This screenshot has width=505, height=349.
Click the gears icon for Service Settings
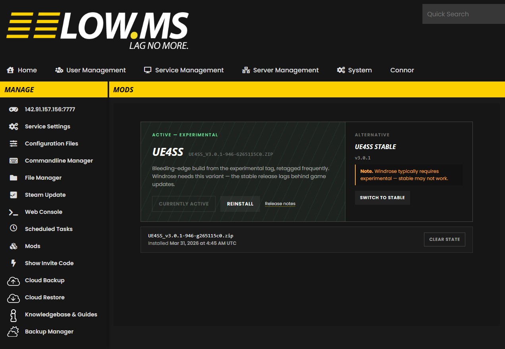click(13, 126)
